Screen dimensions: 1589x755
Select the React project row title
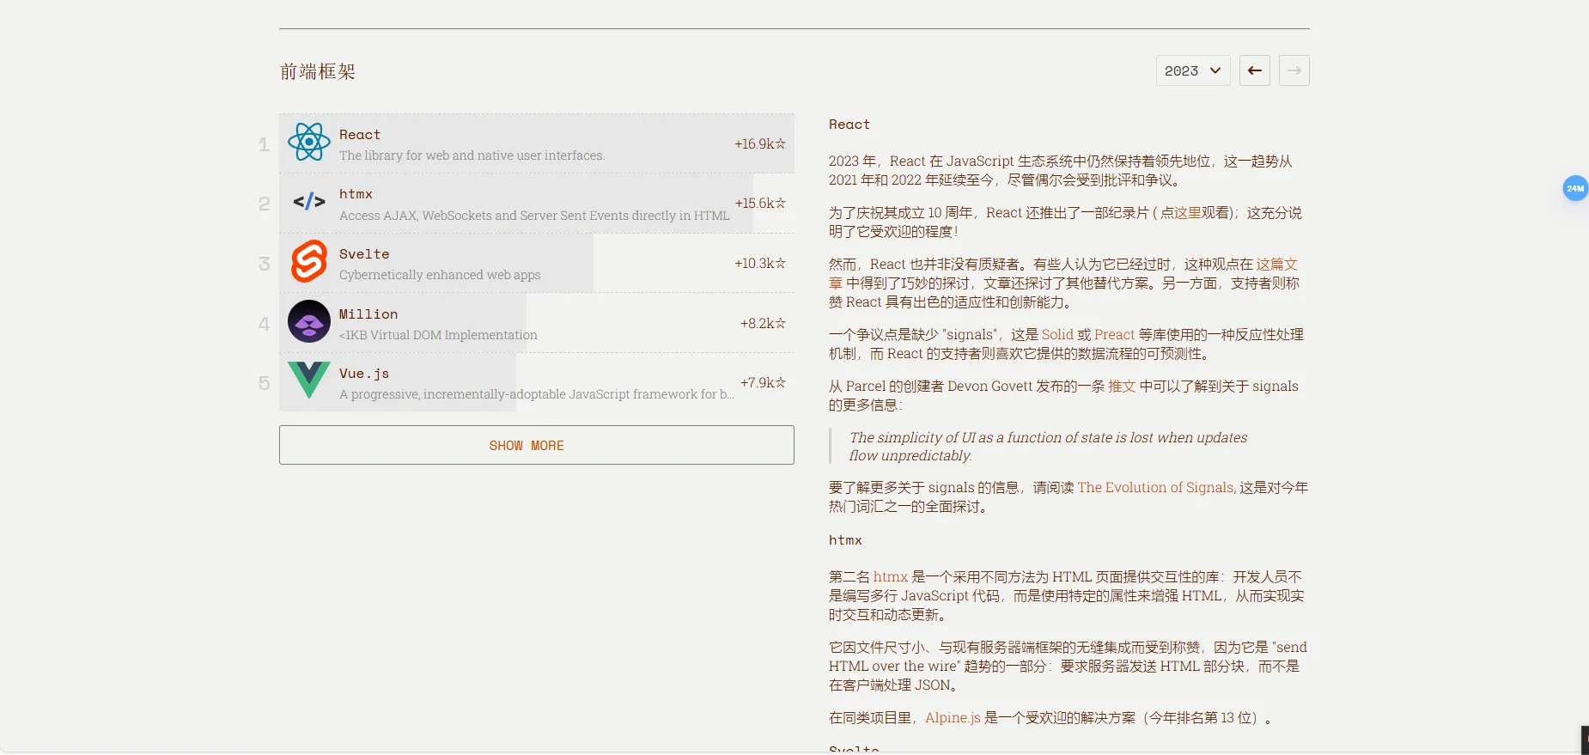tap(360, 135)
